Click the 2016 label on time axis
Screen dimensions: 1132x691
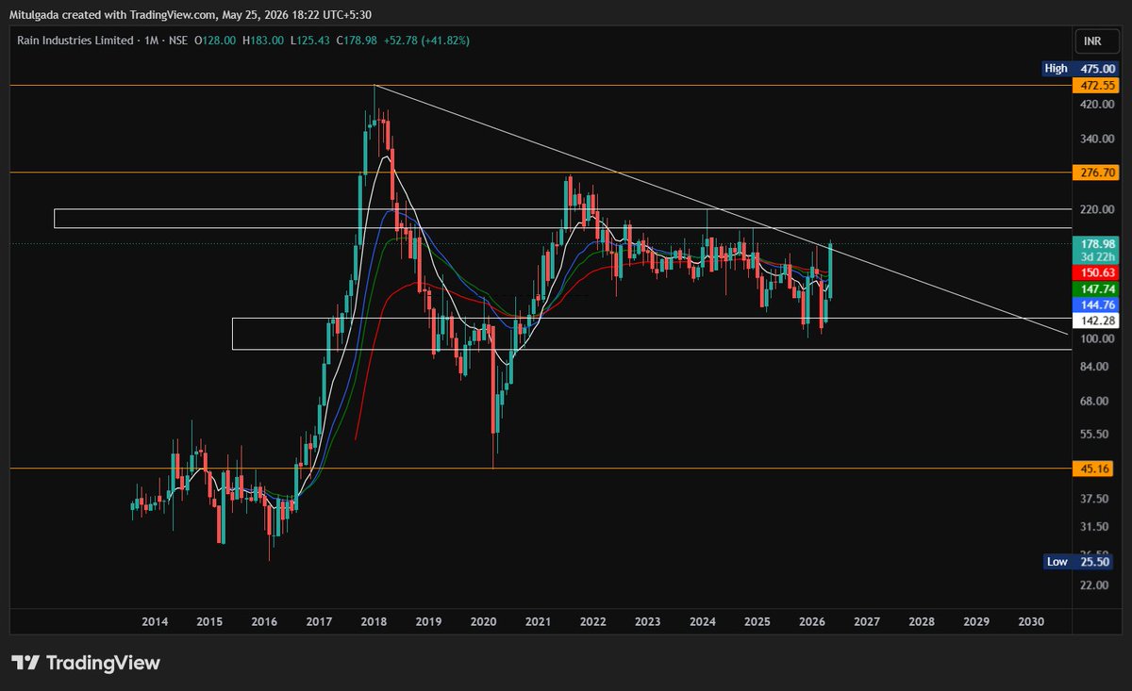point(264,622)
